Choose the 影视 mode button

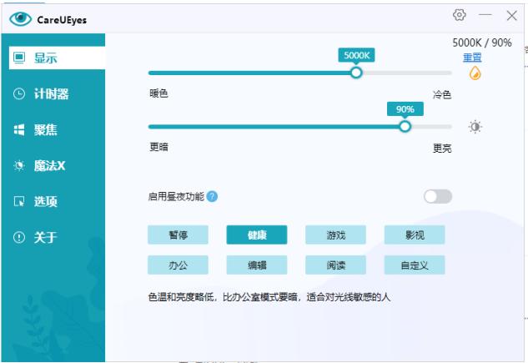pos(415,234)
